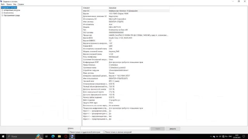Select the 'Аппаратные ресурсы' tree label
This screenshot has height=139, width=248.
12,10
